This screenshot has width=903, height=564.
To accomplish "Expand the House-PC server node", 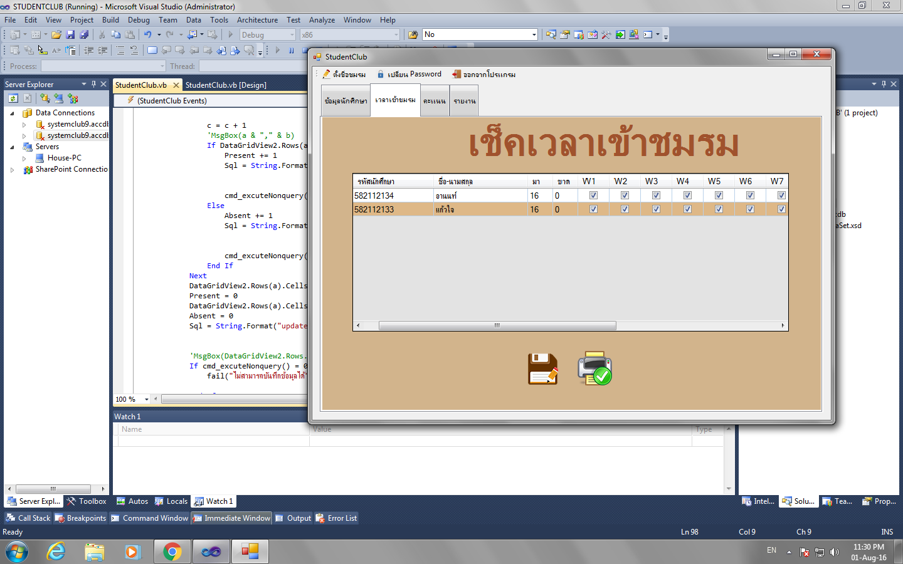I will click(x=24, y=159).
